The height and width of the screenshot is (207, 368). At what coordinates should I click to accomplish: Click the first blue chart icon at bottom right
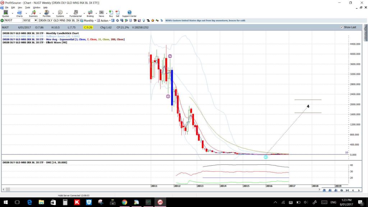(x=325, y=190)
